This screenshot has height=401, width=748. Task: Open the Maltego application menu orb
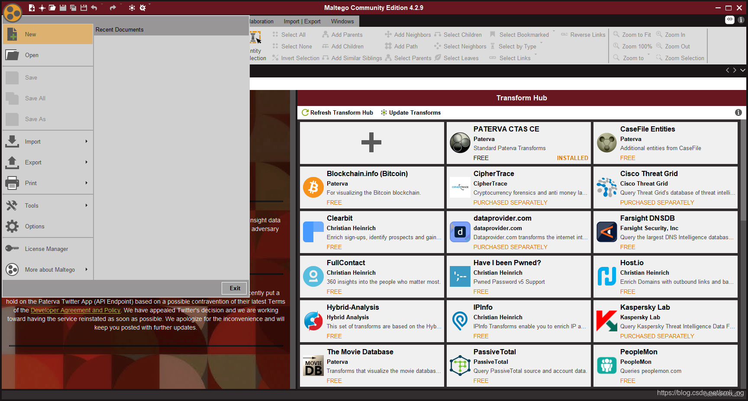point(13,13)
